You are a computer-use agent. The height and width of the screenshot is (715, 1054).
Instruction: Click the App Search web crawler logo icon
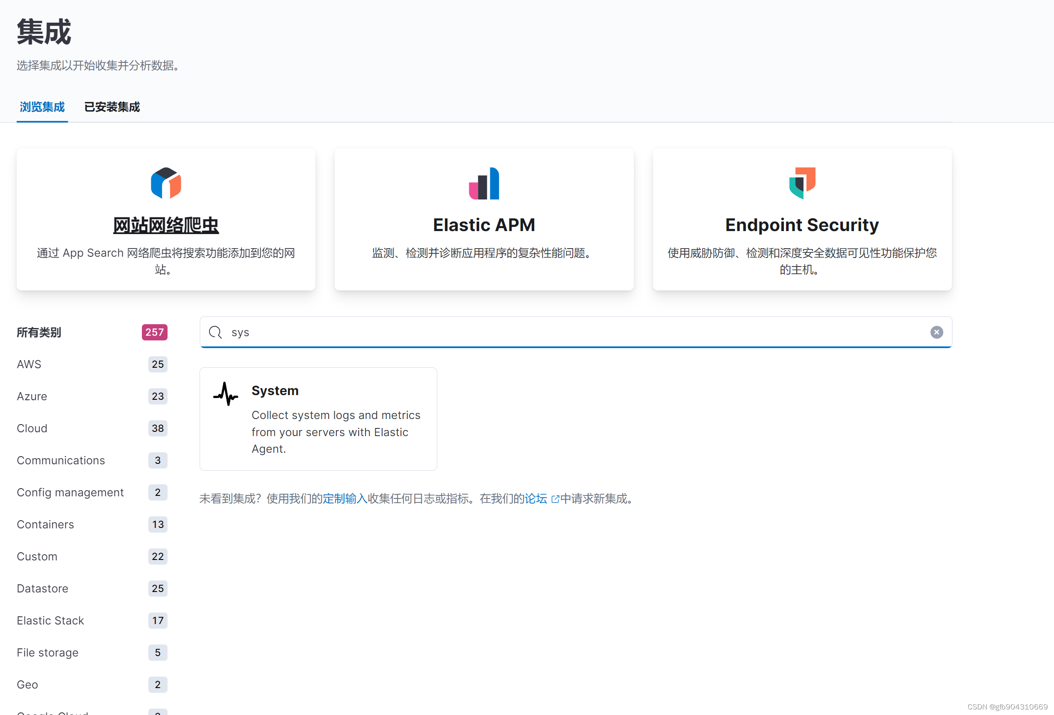(x=166, y=183)
